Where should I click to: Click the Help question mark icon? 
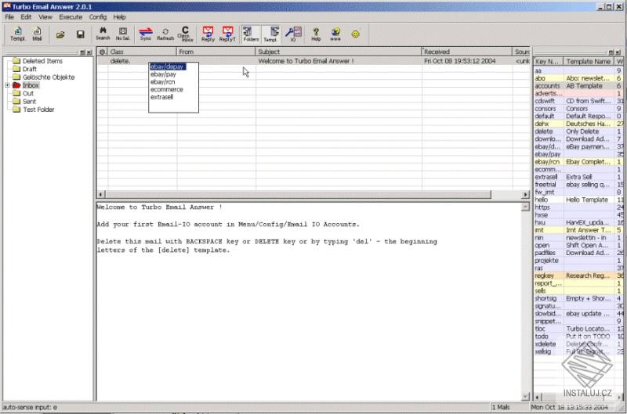tap(316, 34)
